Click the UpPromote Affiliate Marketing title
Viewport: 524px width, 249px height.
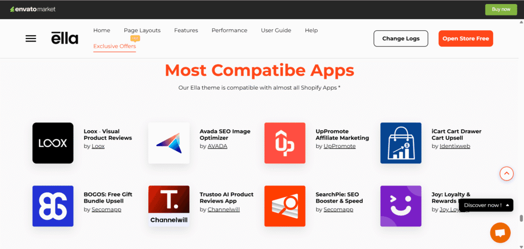click(x=342, y=135)
